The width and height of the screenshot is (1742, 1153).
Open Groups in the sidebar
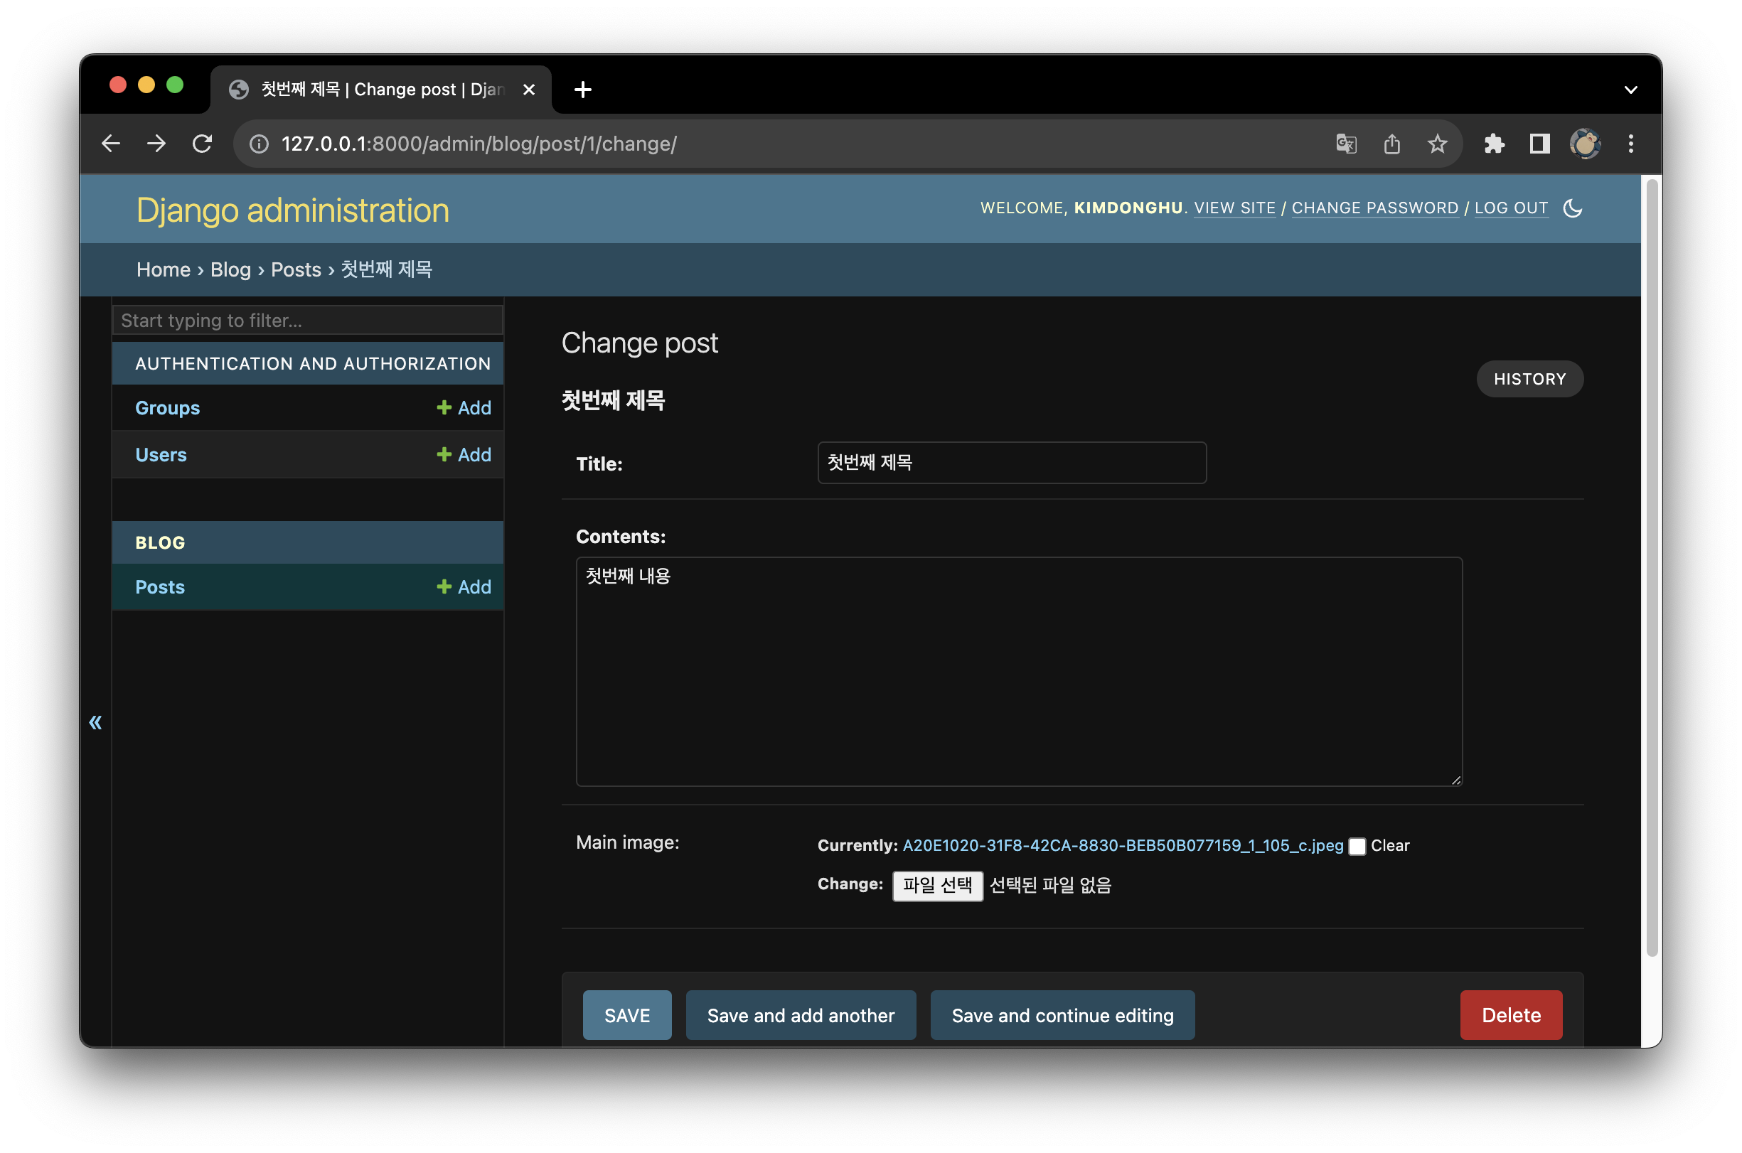pos(168,408)
